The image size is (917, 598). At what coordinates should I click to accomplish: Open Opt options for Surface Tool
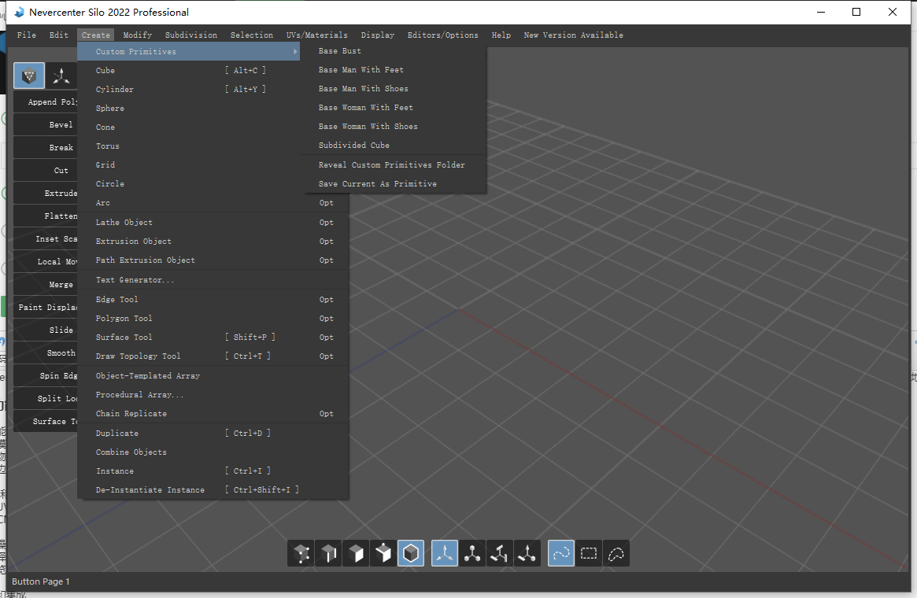tap(327, 338)
